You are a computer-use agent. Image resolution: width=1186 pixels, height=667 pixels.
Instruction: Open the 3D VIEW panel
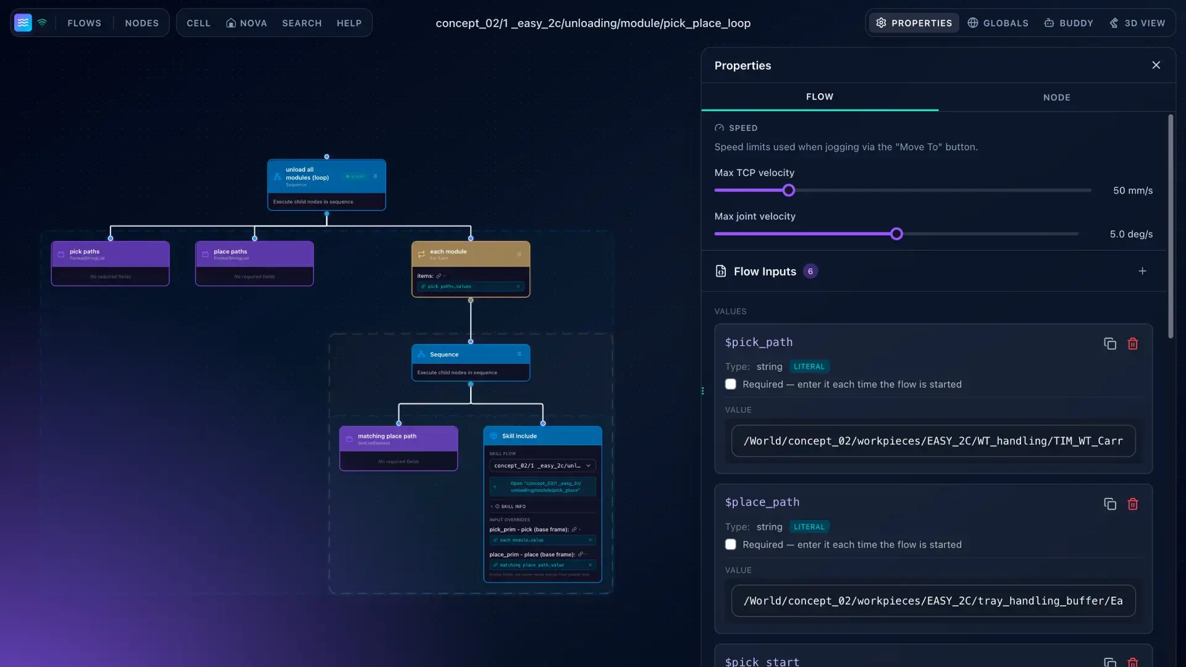point(1137,23)
